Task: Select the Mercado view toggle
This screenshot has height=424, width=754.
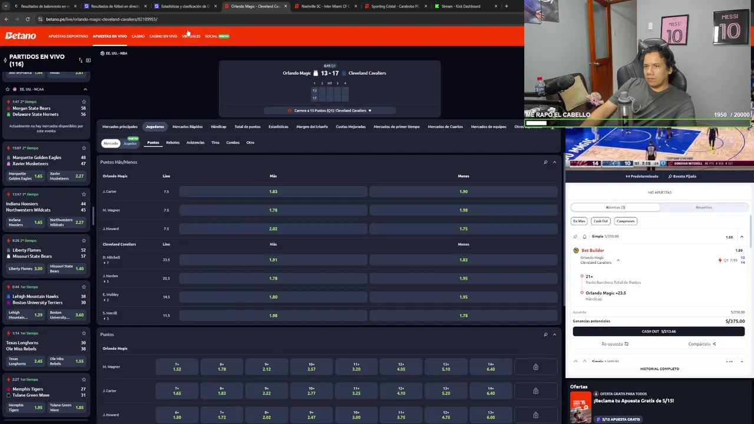Action: tap(111, 143)
